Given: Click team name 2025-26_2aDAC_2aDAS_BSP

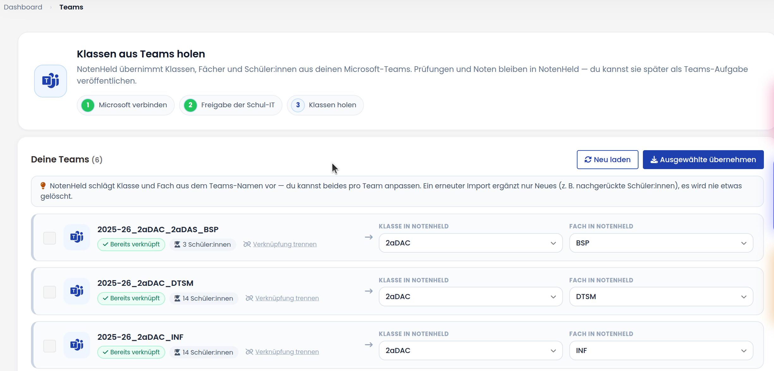Looking at the screenshot, I should pos(158,229).
